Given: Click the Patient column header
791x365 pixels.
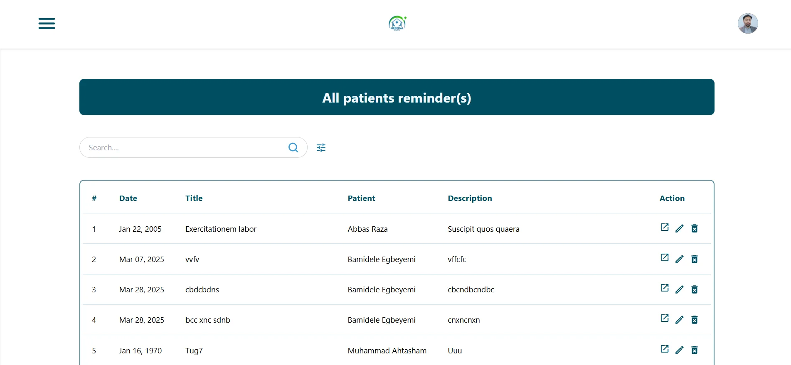Looking at the screenshot, I should tap(361, 198).
